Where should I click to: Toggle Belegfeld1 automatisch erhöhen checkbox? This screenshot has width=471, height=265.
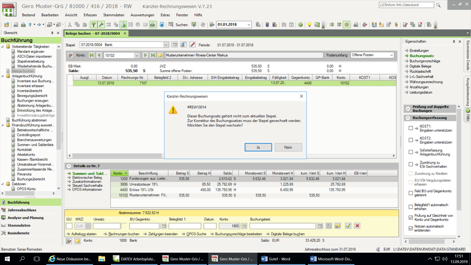pyautogui.click(x=411, y=207)
